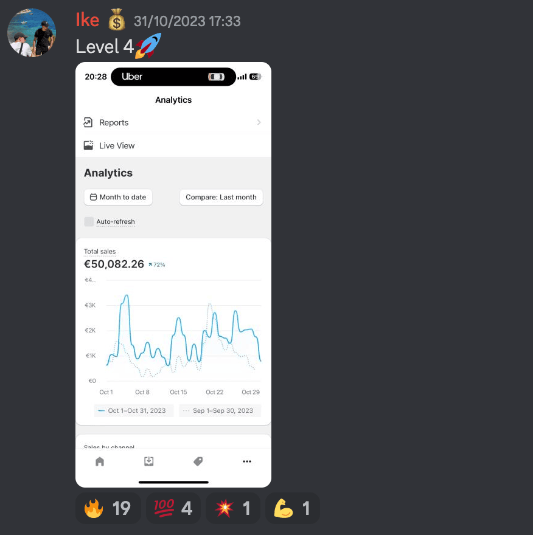Image resolution: width=533 pixels, height=535 pixels.
Task: Click the Reports chart icon
Action: 88,122
